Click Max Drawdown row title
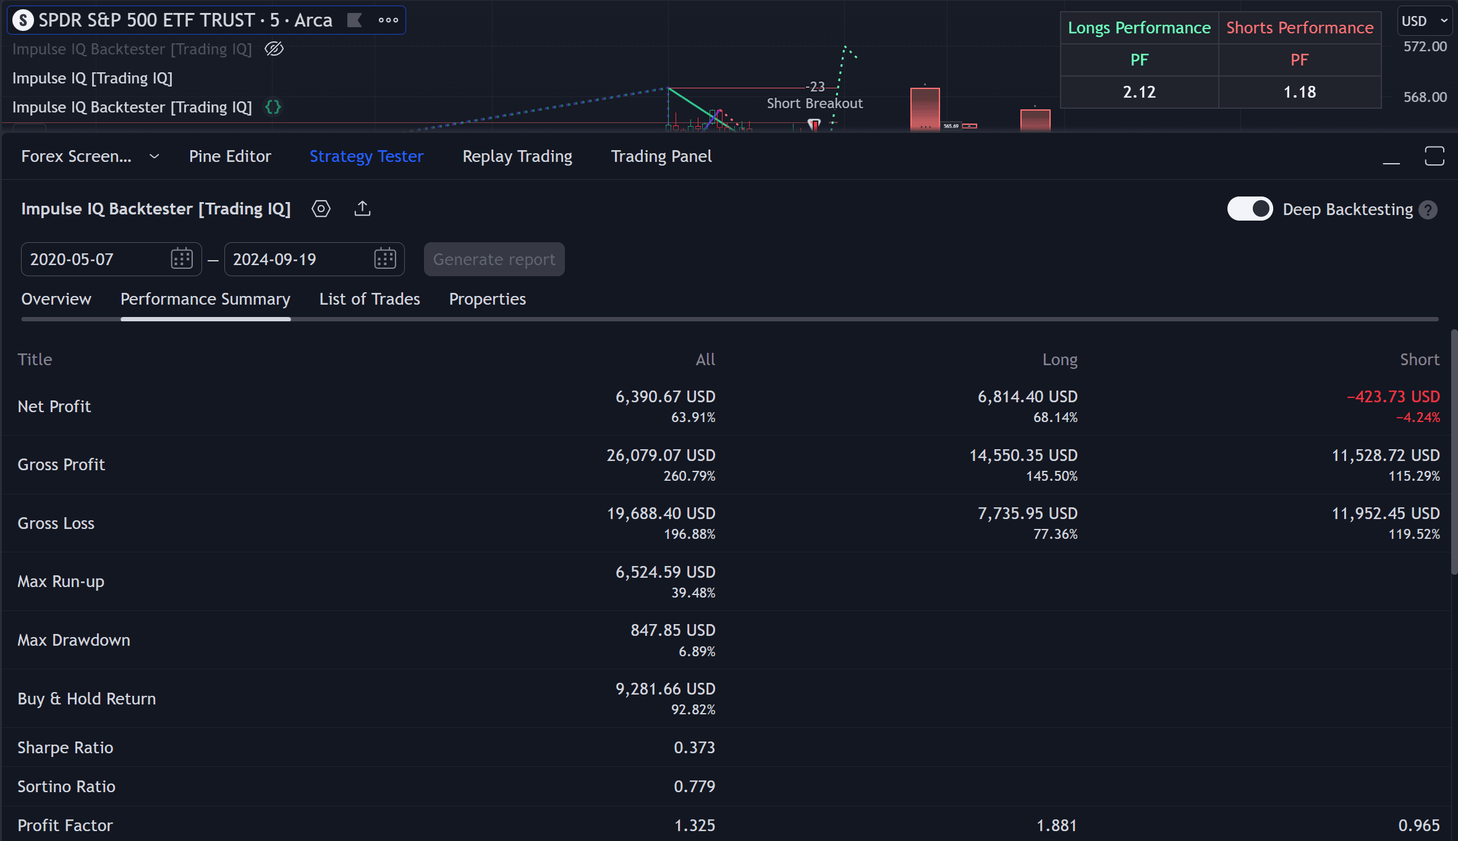 point(74,640)
